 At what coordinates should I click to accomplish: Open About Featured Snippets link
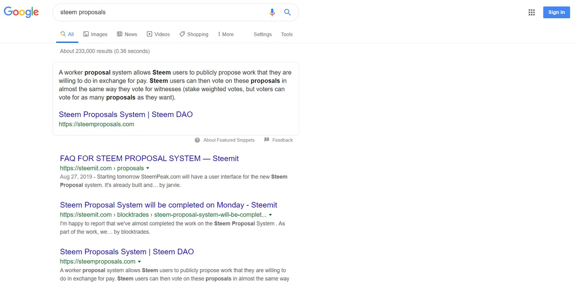click(x=229, y=140)
